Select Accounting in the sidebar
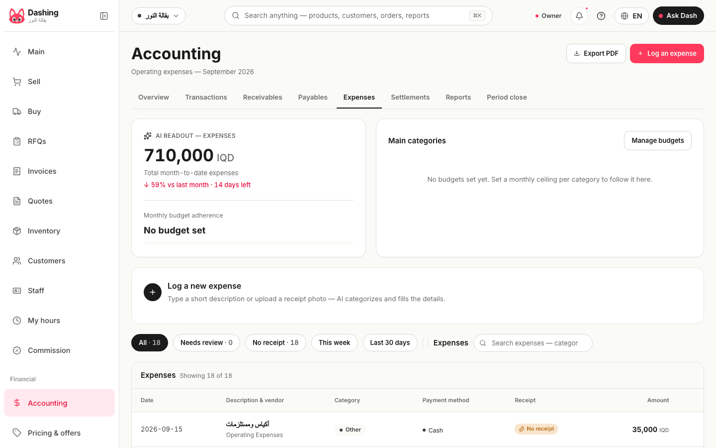 [59, 403]
